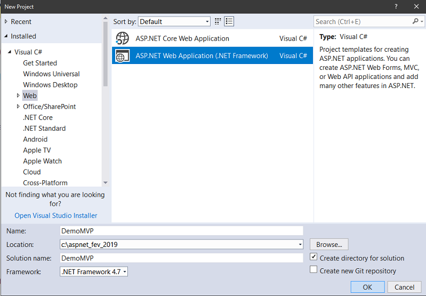Select the Apple TV category

coord(37,150)
